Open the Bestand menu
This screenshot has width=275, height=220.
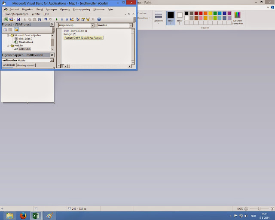tap(14, 9)
